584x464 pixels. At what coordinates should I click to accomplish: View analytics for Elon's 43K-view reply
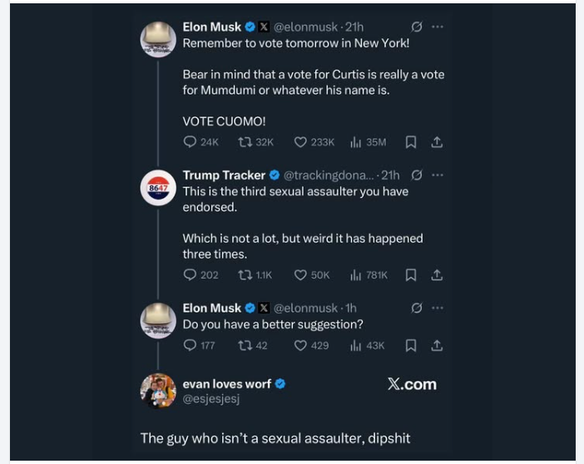[x=355, y=345]
